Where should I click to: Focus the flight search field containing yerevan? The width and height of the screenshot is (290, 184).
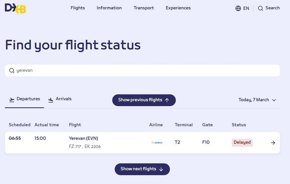[x=145, y=71]
